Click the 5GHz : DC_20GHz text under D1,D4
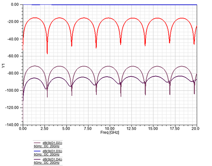 [x=47, y=163]
